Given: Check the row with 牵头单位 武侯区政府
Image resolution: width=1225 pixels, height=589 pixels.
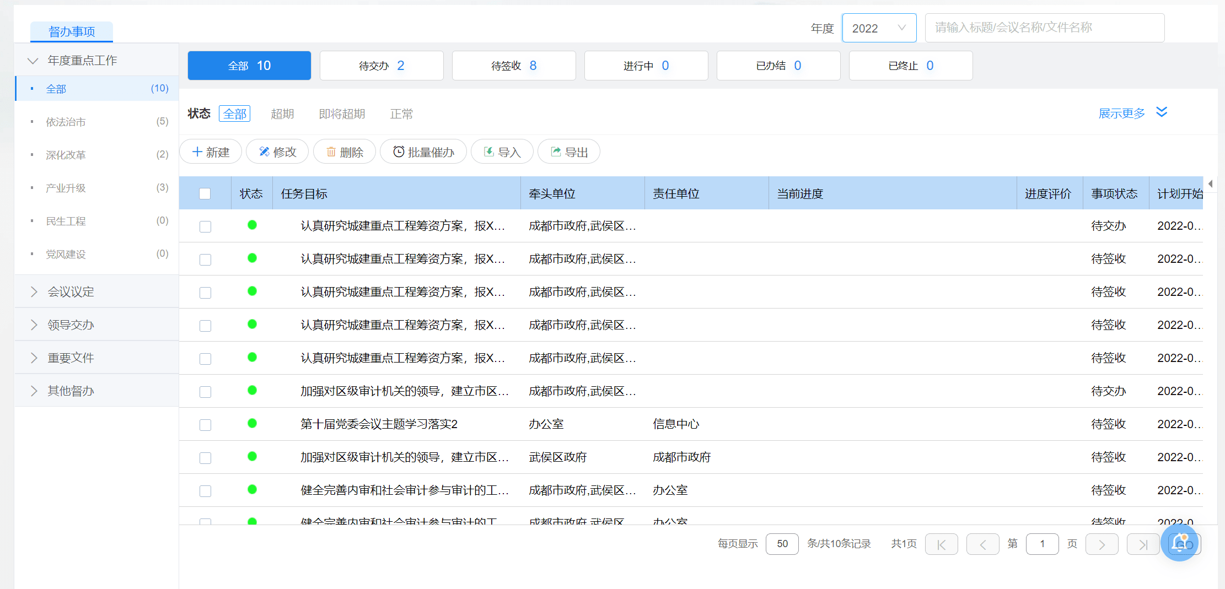Looking at the screenshot, I should (205, 458).
